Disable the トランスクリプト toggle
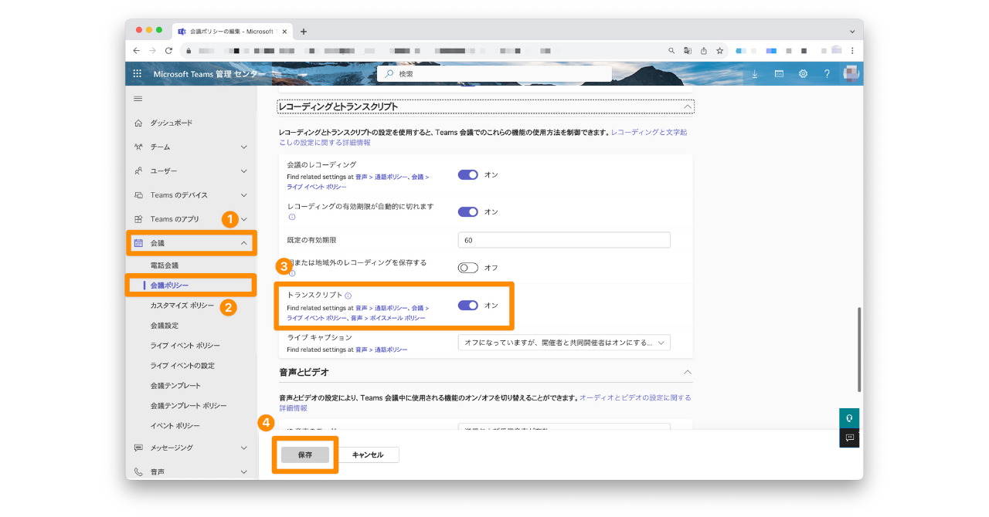 [x=468, y=306]
